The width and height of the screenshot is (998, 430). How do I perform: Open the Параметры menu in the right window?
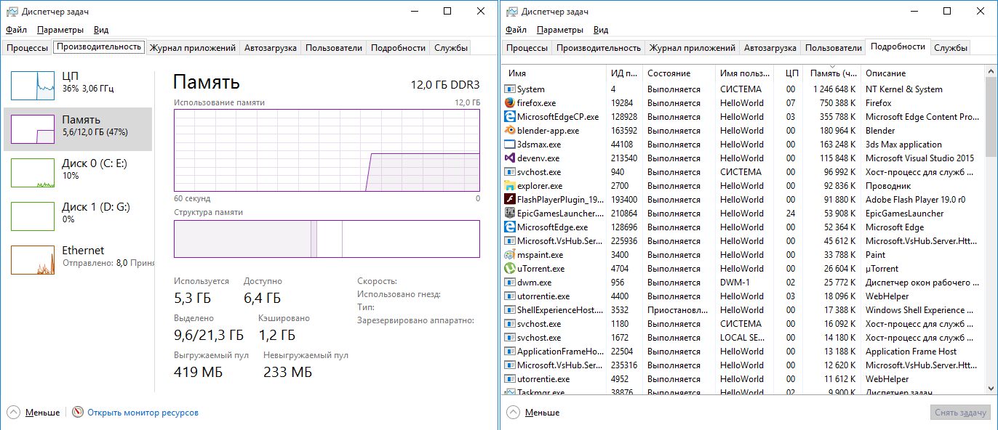(x=560, y=30)
